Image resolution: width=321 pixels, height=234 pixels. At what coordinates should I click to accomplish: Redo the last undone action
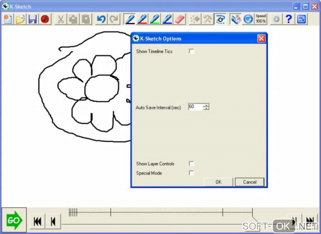[x=114, y=19]
